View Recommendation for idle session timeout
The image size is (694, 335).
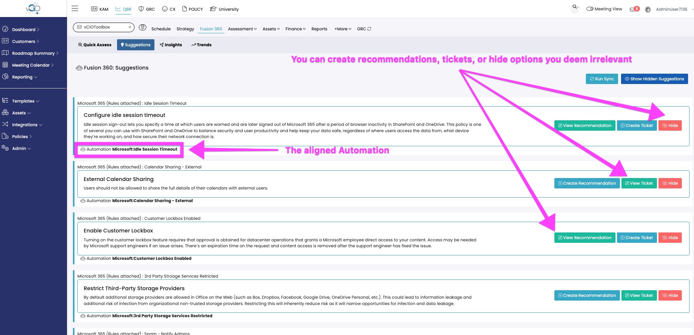pos(585,125)
